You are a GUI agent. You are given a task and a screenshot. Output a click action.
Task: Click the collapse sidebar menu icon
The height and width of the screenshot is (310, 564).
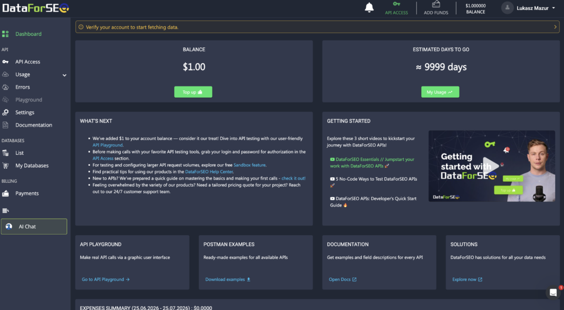pyautogui.click(x=6, y=211)
